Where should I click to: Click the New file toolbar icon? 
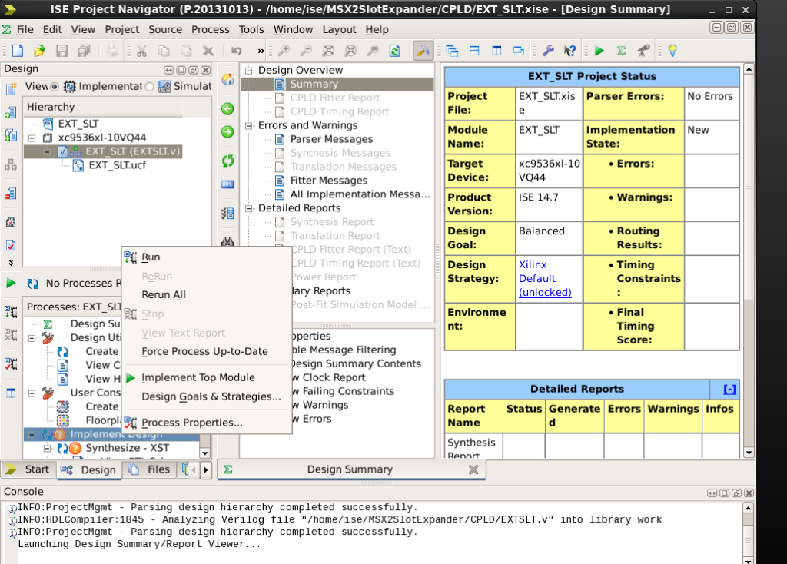pos(17,51)
